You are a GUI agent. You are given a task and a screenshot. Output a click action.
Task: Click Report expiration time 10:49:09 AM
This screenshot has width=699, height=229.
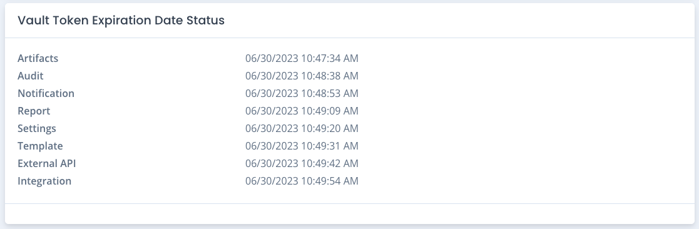[x=302, y=111]
